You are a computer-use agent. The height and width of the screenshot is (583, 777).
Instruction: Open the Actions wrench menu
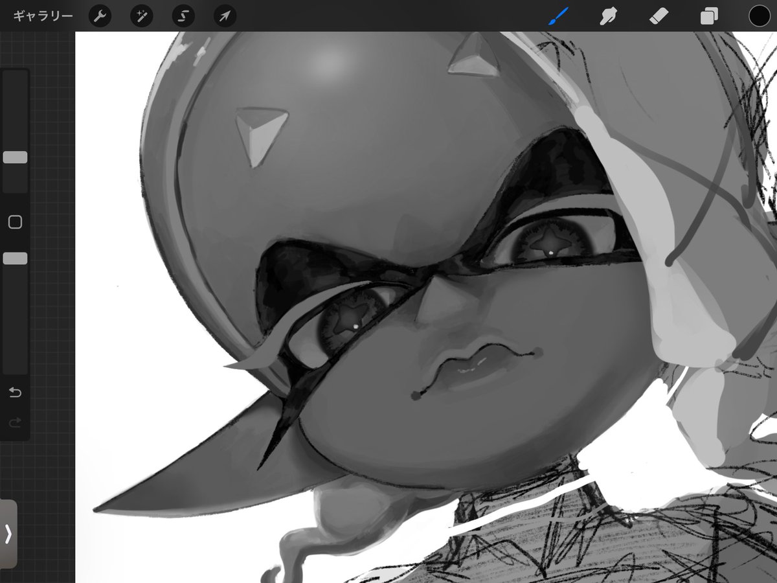tap(100, 16)
